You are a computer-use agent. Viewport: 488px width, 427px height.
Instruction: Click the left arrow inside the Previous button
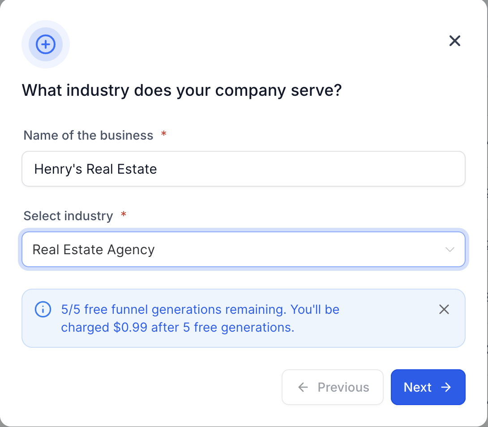click(304, 387)
